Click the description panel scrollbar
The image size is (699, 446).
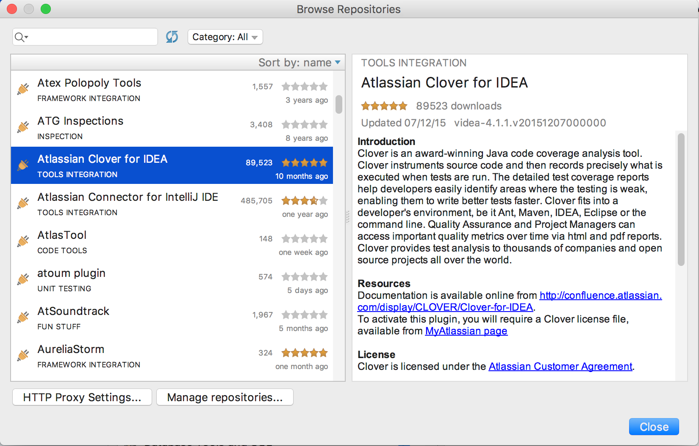(681, 200)
